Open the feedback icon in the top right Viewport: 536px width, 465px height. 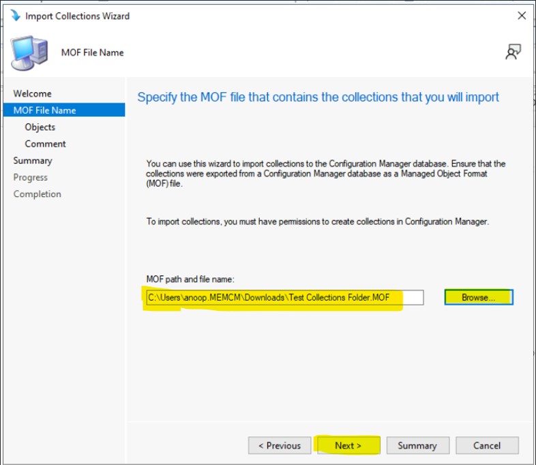513,52
